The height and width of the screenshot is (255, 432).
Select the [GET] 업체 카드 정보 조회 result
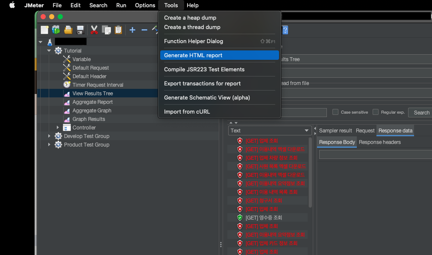[271, 243]
